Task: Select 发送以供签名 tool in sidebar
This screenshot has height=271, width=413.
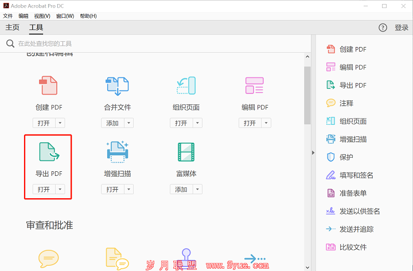Action: pos(353,211)
